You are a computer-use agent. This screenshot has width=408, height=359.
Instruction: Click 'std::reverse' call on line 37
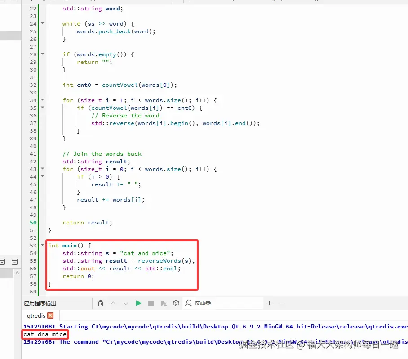click(113, 123)
